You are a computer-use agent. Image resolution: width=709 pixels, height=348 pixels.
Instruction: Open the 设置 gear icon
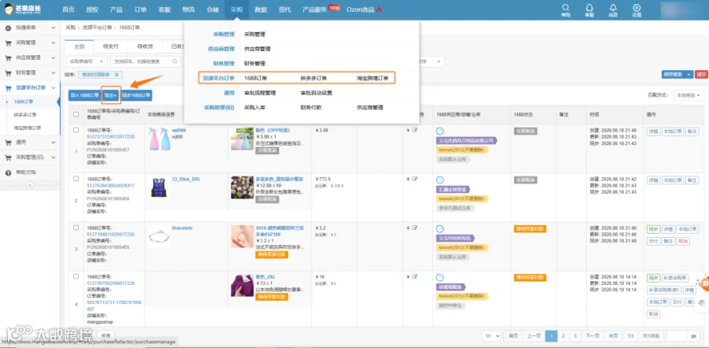click(637, 8)
